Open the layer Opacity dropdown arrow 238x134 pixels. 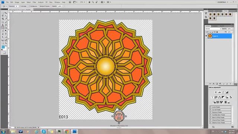point(232,29)
